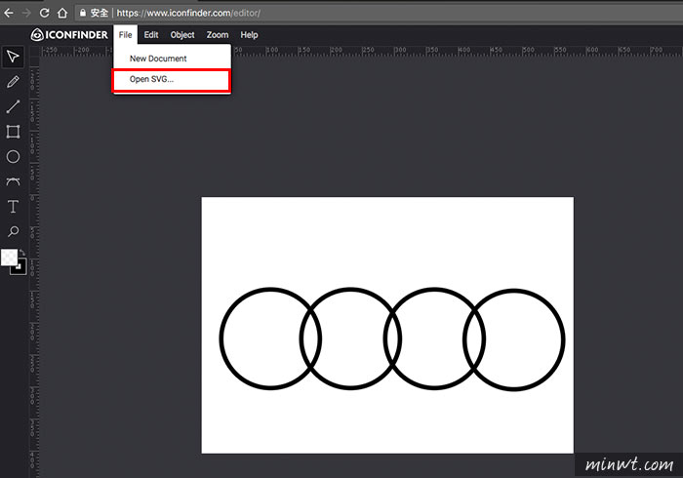The height and width of the screenshot is (478, 683).
Task: Select the Zoom magnifier tool
Action: (13, 231)
